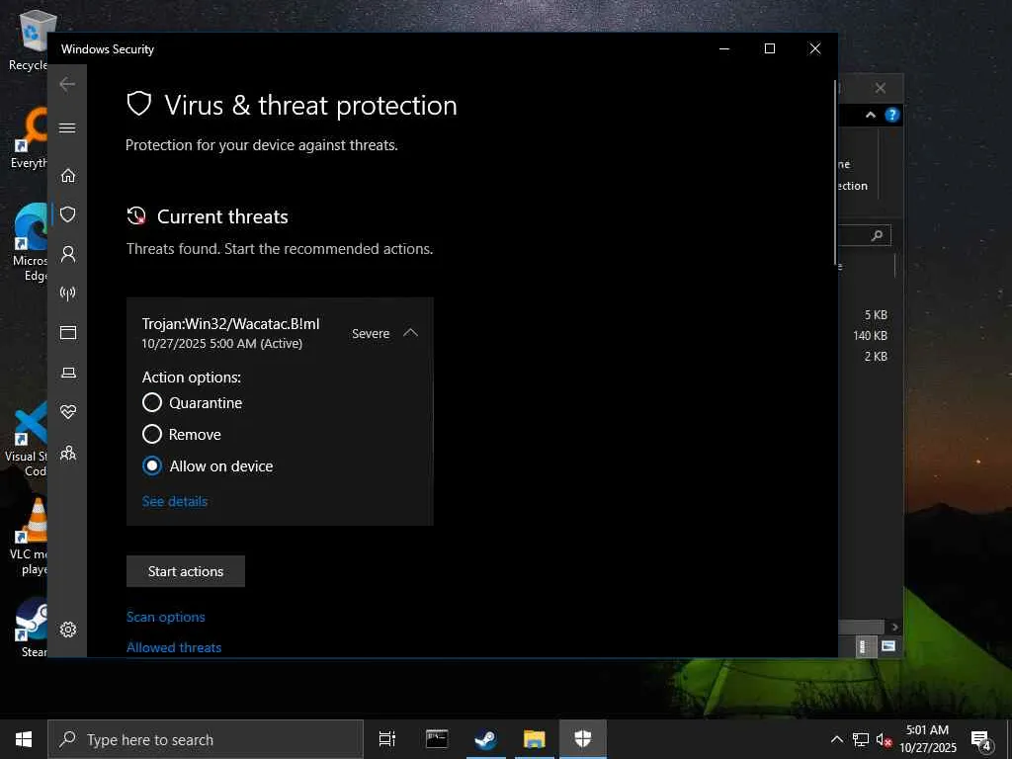
Task: Open Firewall & network protection icon
Action: point(68,294)
